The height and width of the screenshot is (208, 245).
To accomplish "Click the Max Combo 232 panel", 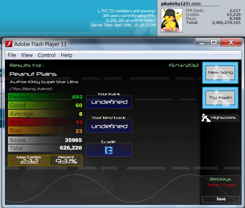I will (x=29, y=160).
